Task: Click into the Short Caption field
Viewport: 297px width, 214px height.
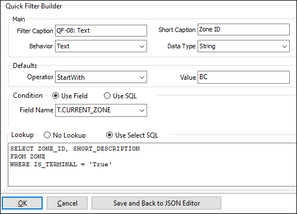Action: [244, 30]
